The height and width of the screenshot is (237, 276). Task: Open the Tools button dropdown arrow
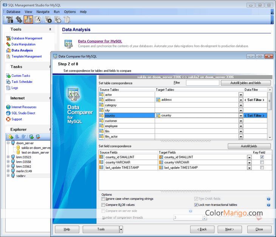[121, 229]
